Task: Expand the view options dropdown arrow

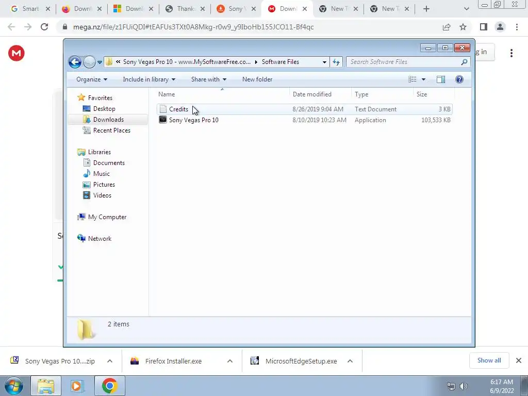Action: click(424, 79)
